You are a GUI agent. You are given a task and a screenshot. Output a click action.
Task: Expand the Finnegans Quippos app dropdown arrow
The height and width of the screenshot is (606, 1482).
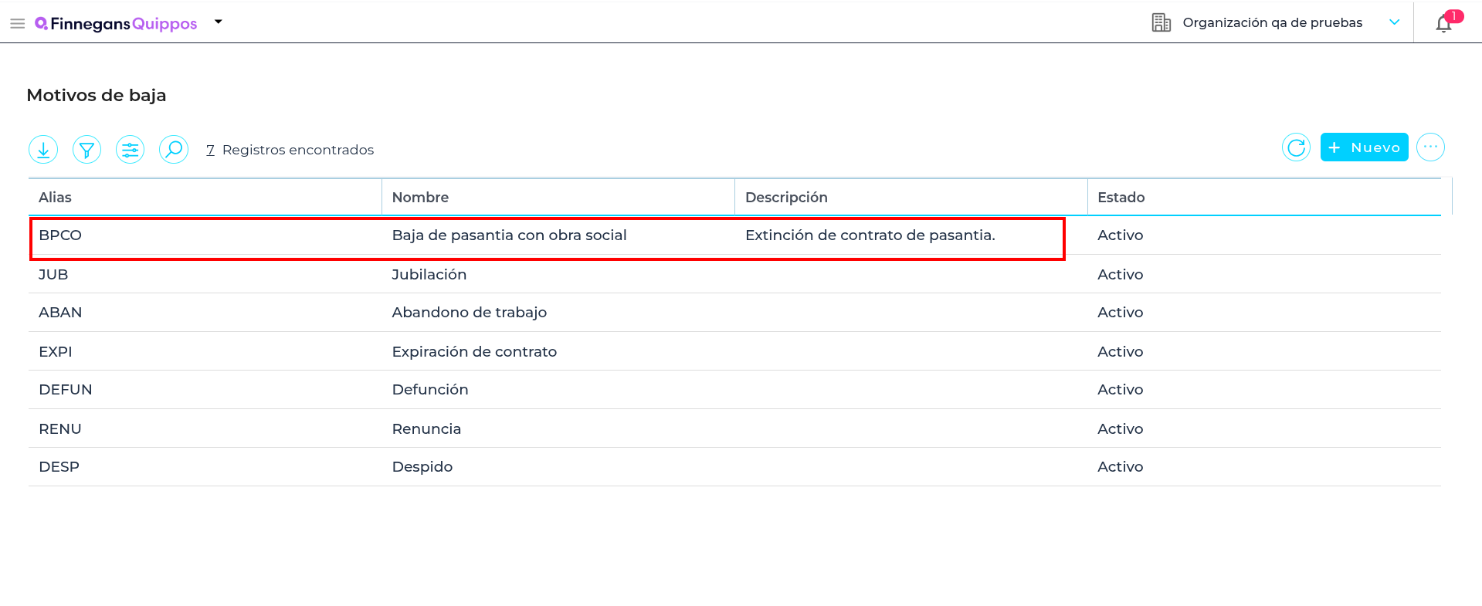[x=219, y=22]
